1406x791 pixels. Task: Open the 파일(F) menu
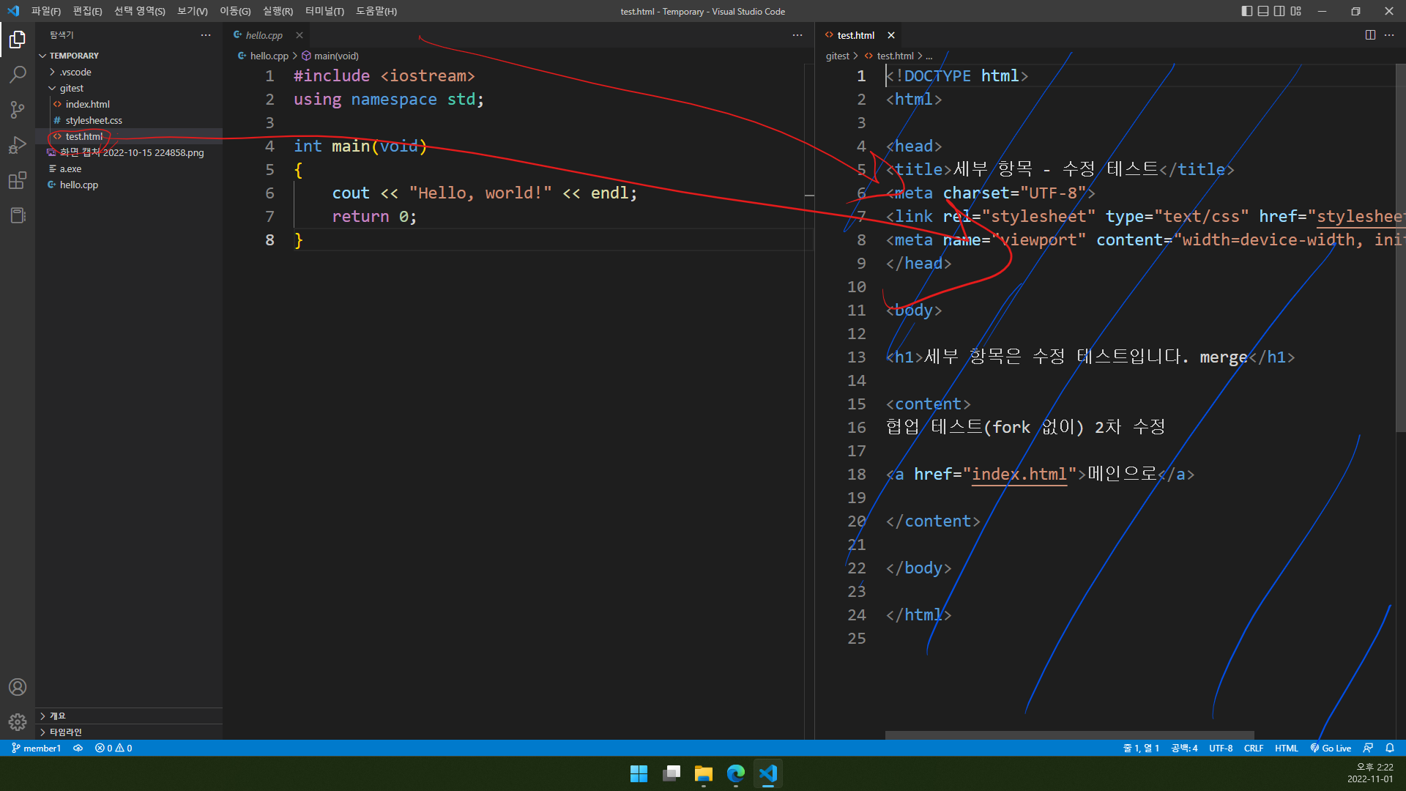(x=46, y=11)
